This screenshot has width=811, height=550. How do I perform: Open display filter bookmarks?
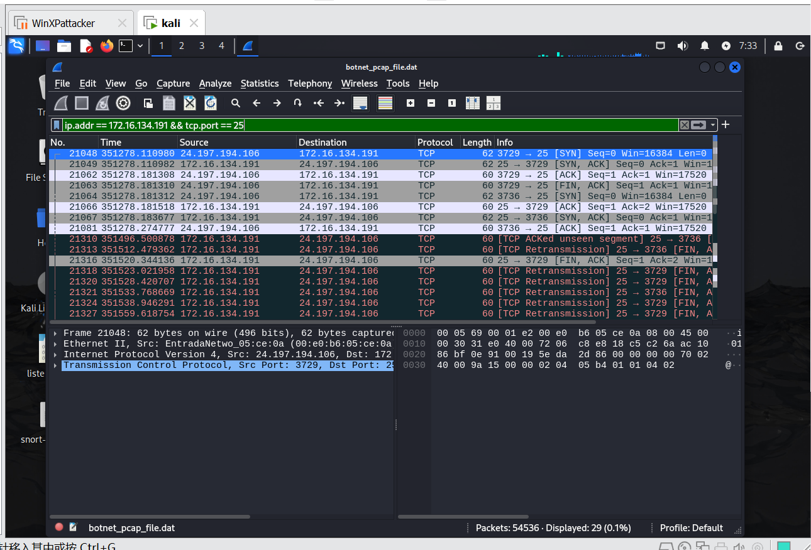tap(57, 125)
